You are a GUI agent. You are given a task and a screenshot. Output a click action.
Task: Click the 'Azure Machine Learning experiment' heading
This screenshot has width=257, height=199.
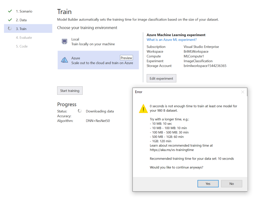pyautogui.click(x=176, y=35)
